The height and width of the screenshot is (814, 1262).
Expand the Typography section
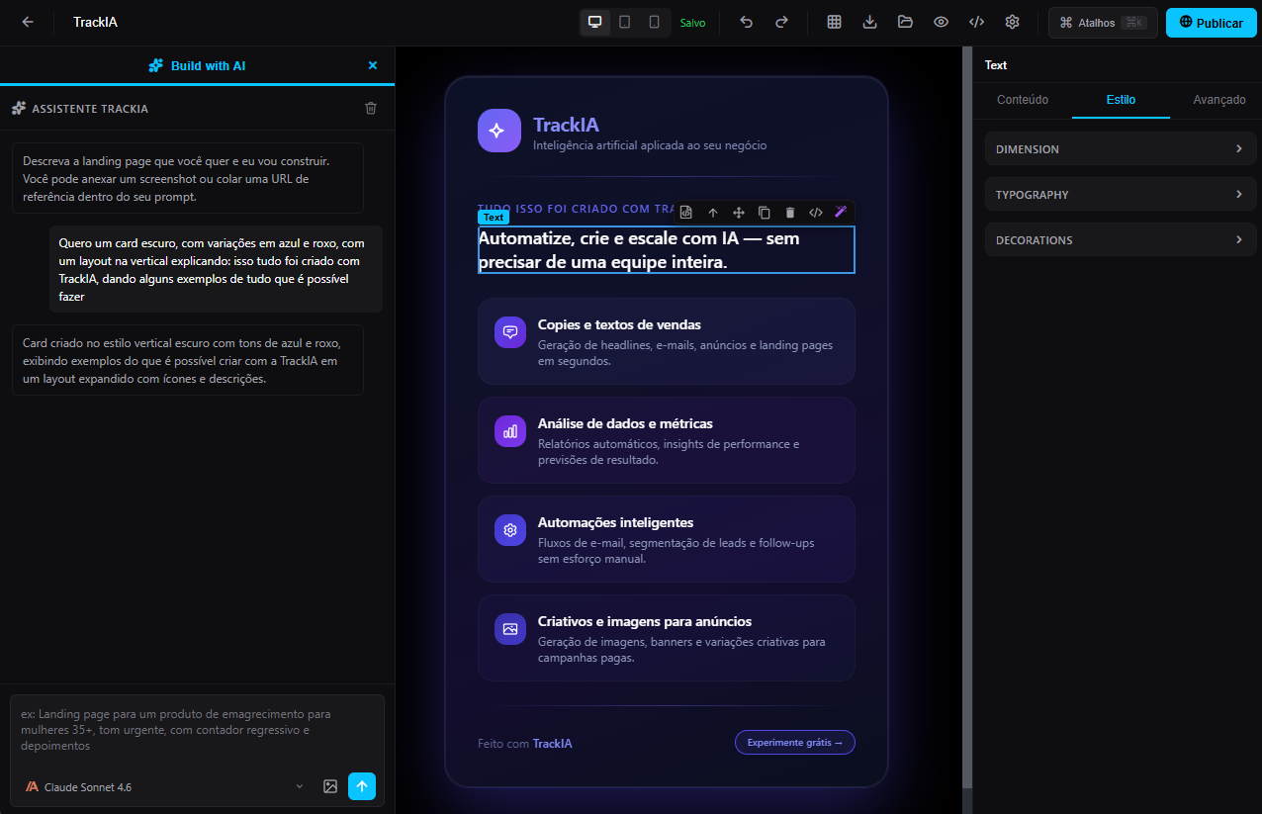(x=1121, y=194)
